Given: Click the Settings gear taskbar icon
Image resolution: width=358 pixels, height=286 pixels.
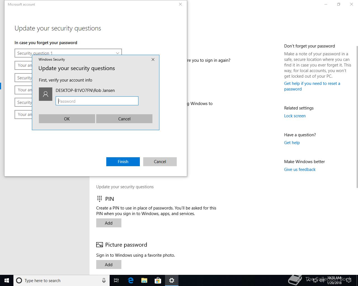Looking at the screenshot, I should (172, 280).
